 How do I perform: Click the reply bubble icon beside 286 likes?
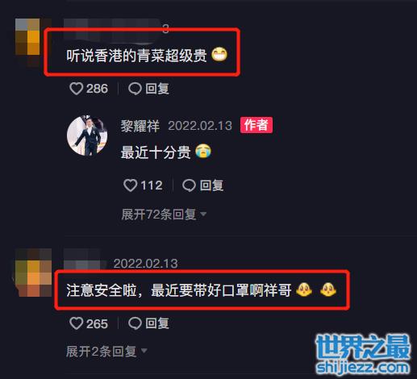click(x=135, y=89)
